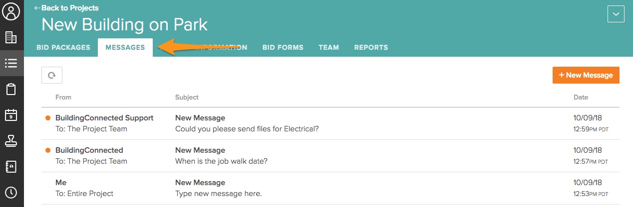The image size is (633, 207).
Task: Open the message sent by Me
Action: click(218, 188)
